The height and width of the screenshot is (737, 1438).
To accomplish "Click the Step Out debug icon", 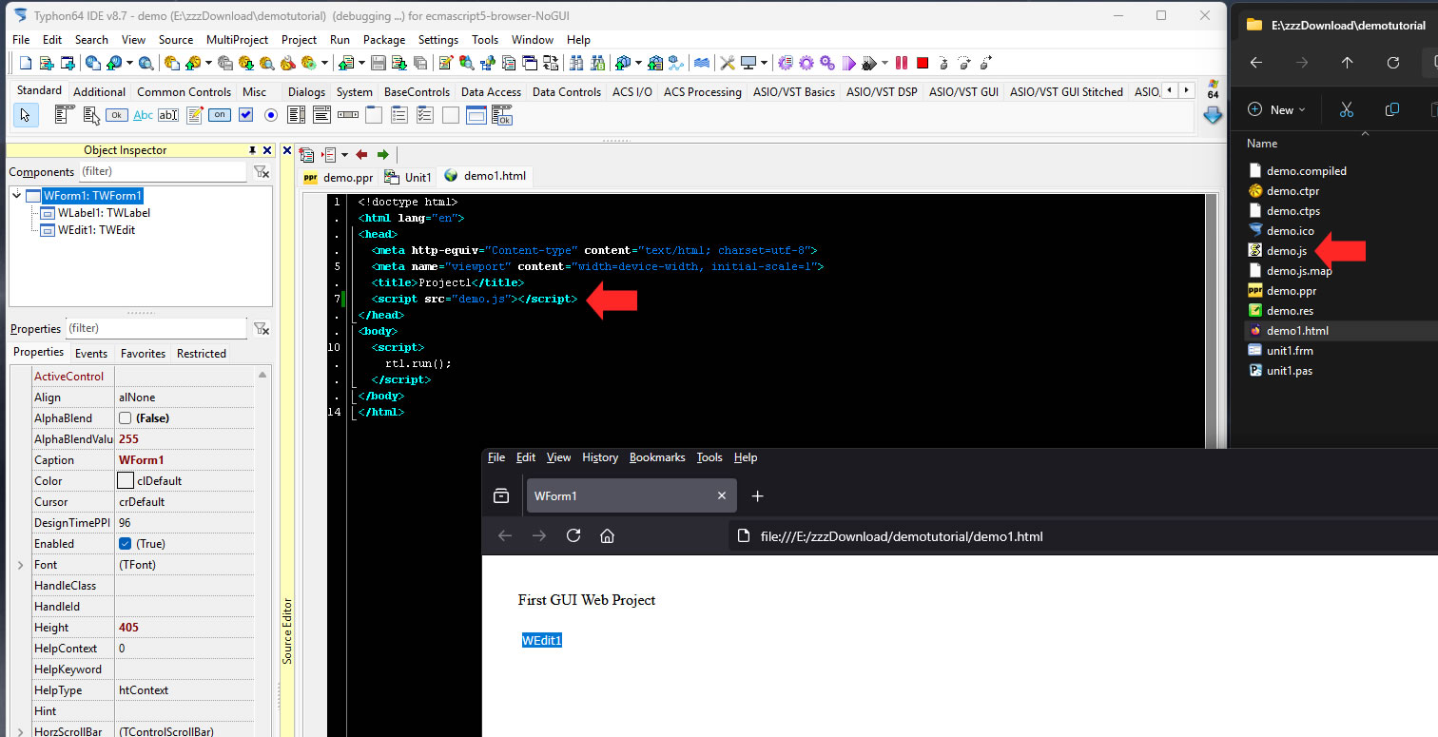I will click(x=986, y=63).
